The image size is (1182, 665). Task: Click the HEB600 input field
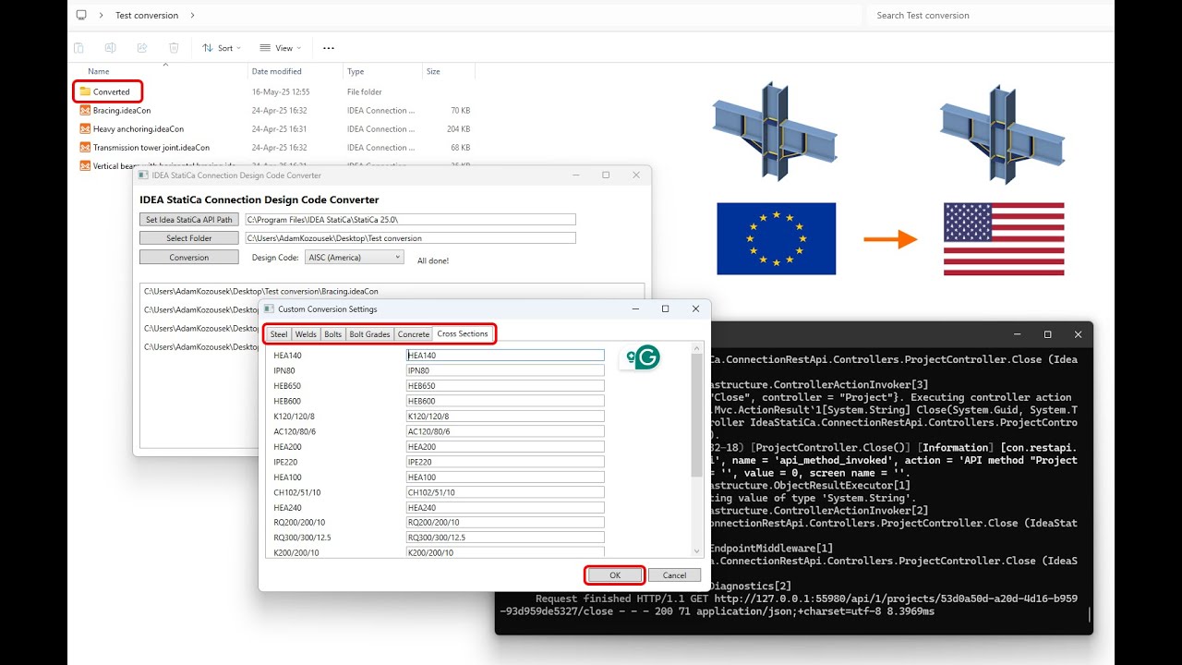(x=505, y=401)
